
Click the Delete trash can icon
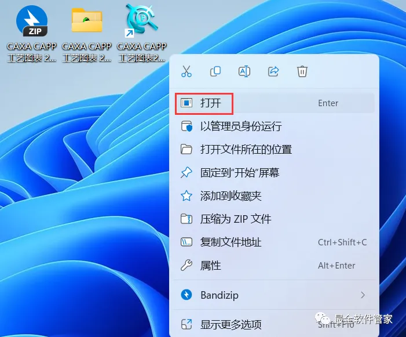click(302, 71)
